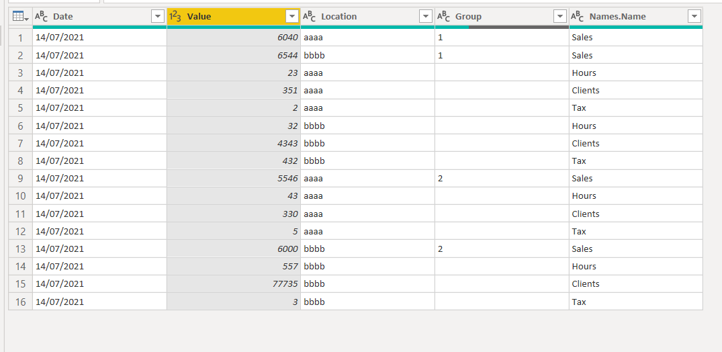Click value cell 351
This screenshot has height=352, width=722.
click(234, 90)
